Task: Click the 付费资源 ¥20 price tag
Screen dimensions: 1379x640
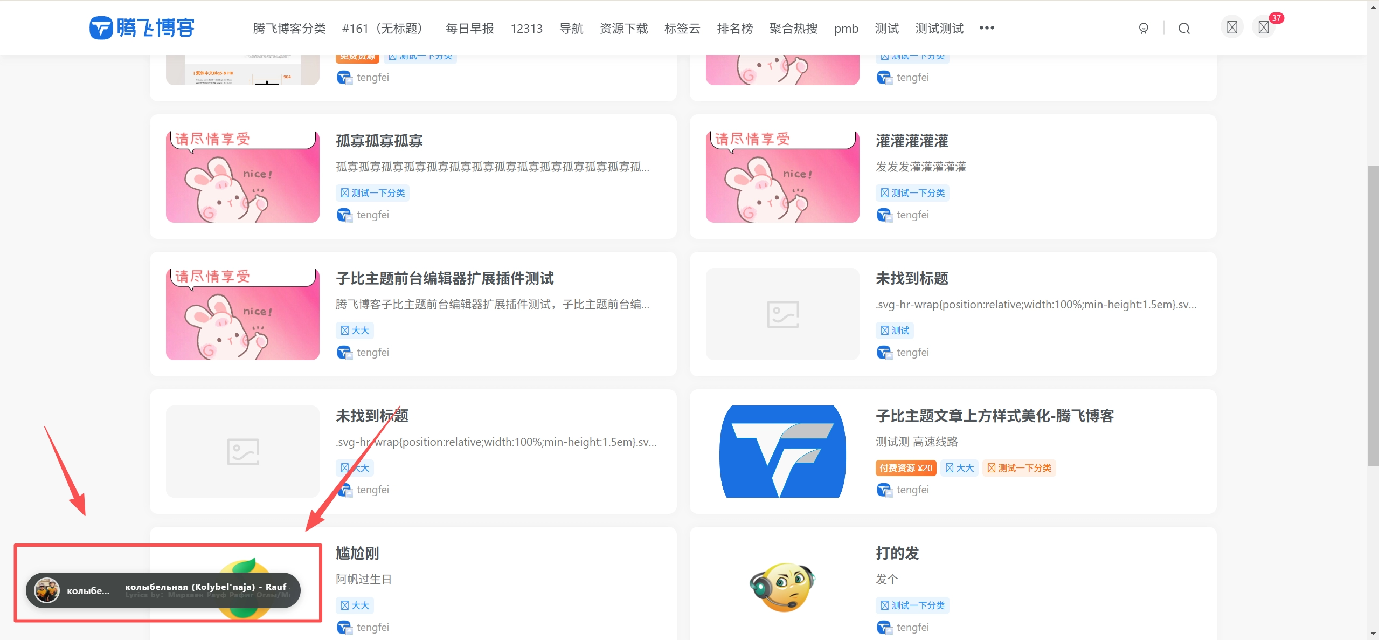Action: (x=905, y=468)
